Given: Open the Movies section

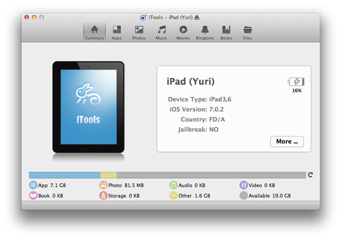Looking at the screenshot, I should 183,32.
